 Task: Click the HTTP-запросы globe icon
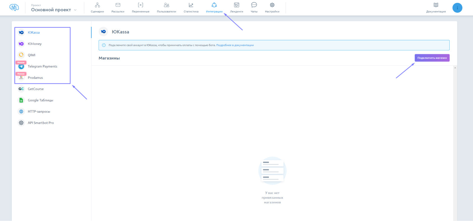[x=21, y=111]
